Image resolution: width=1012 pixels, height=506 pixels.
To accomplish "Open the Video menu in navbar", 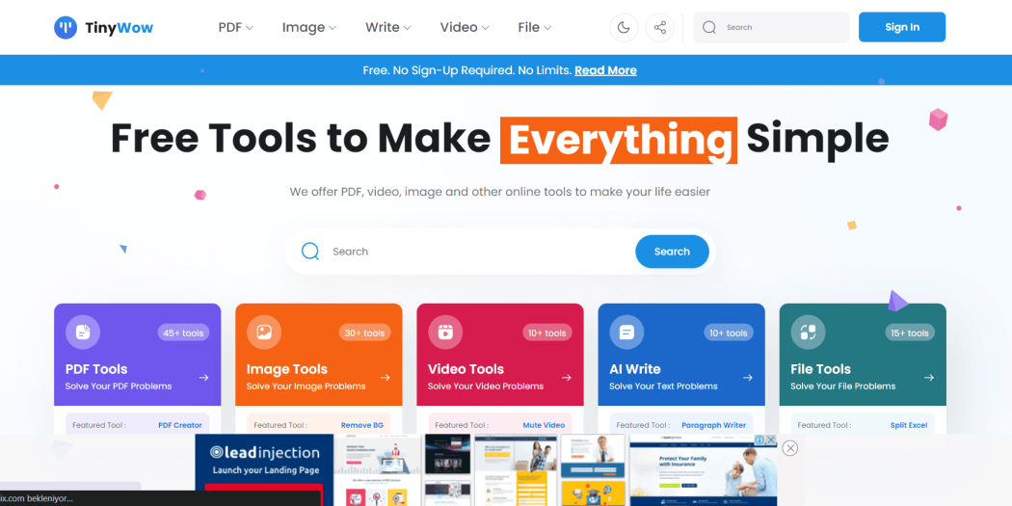I will pos(464,27).
